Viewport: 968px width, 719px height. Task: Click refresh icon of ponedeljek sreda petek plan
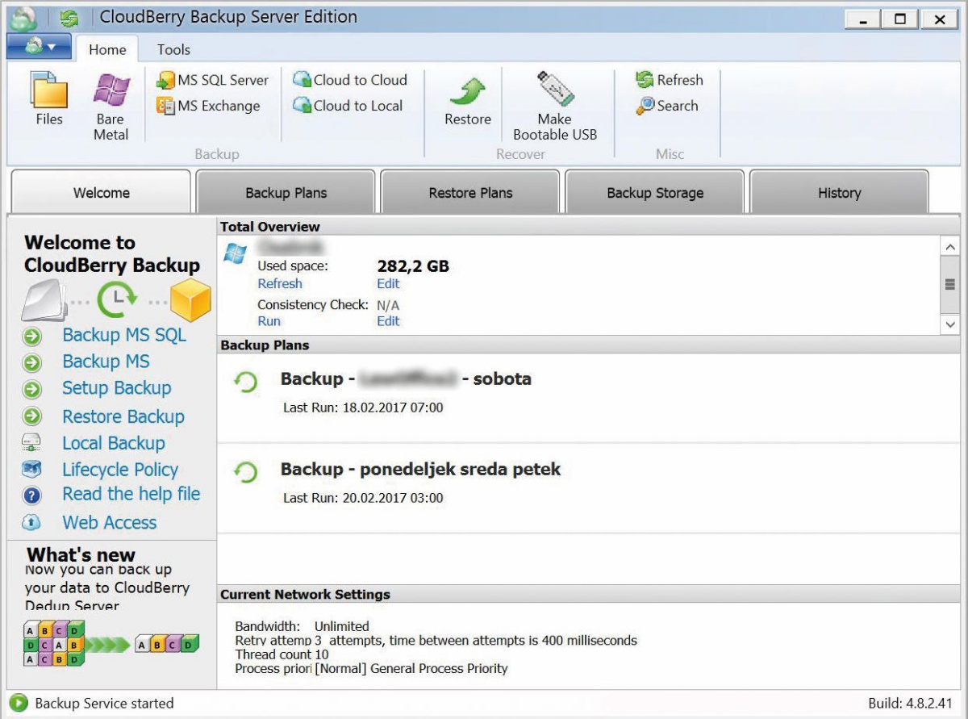[x=245, y=472]
